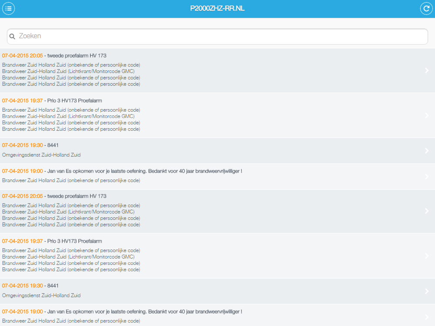The width and height of the screenshot is (435, 326).
Task: Select topmost 'Prio 3 HV173 Proefalarm' title
Action: 75,101
